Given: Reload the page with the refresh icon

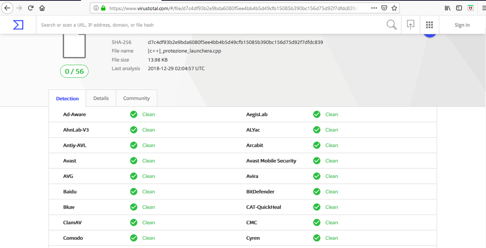Looking at the screenshot, I should (31, 8).
